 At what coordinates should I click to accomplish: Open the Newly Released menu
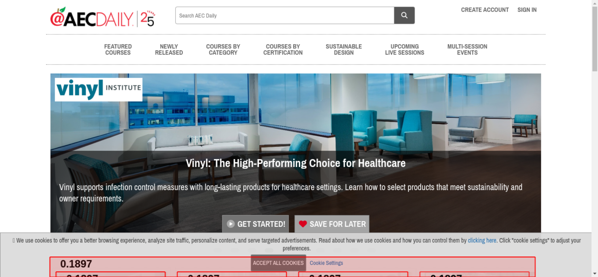[x=169, y=49]
